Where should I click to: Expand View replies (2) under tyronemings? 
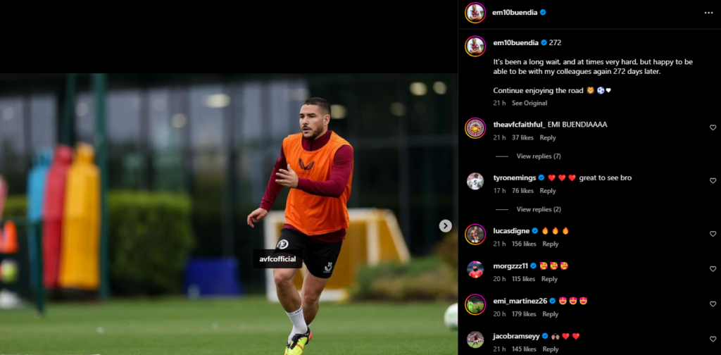(x=539, y=209)
